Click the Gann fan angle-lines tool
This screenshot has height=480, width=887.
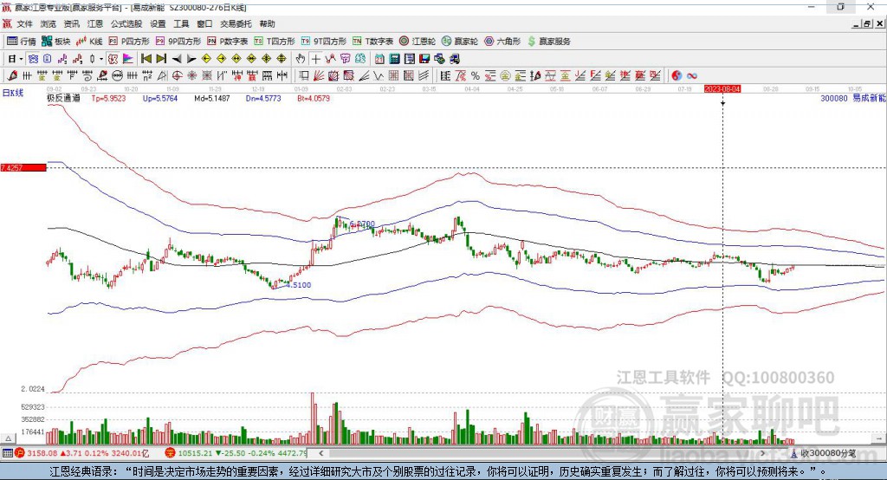[319, 76]
